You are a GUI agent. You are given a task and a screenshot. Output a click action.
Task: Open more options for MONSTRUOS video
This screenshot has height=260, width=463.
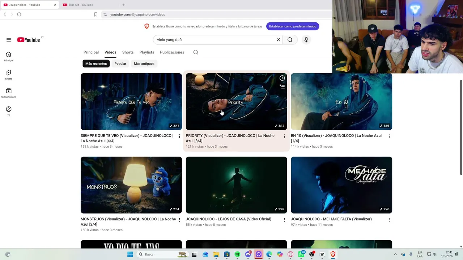click(179, 220)
